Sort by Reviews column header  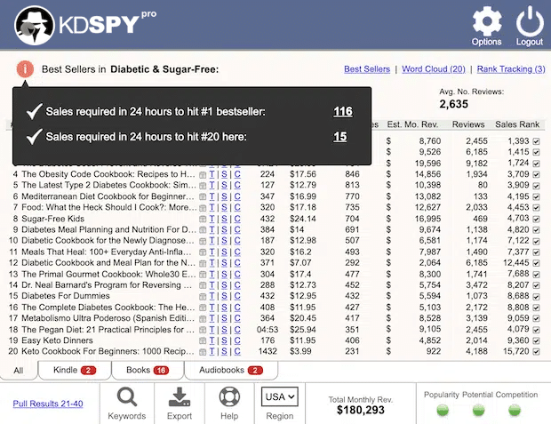coord(468,124)
